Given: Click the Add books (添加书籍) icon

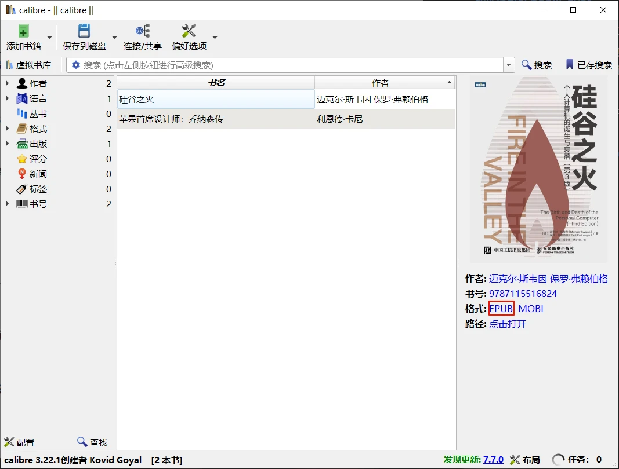Looking at the screenshot, I should 23,31.
